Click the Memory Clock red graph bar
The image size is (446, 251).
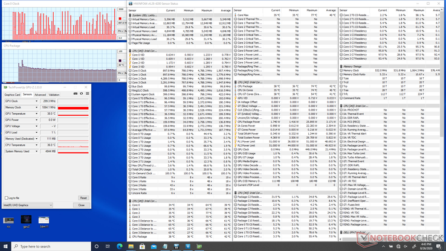click(x=73, y=107)
